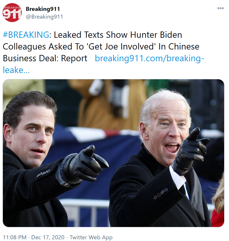Open the Twitter Web App source label
Screen dimensions: 229x241
pyautogui.click(x=91, y=237)
